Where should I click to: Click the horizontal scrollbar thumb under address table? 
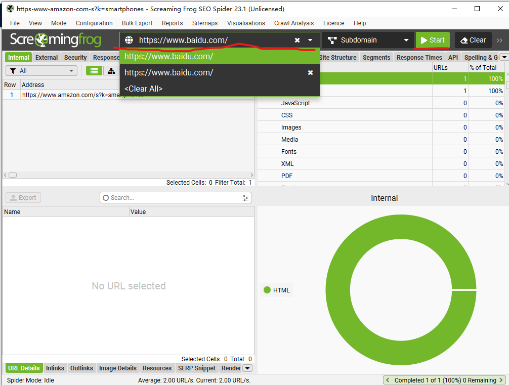tap(13, 175)
